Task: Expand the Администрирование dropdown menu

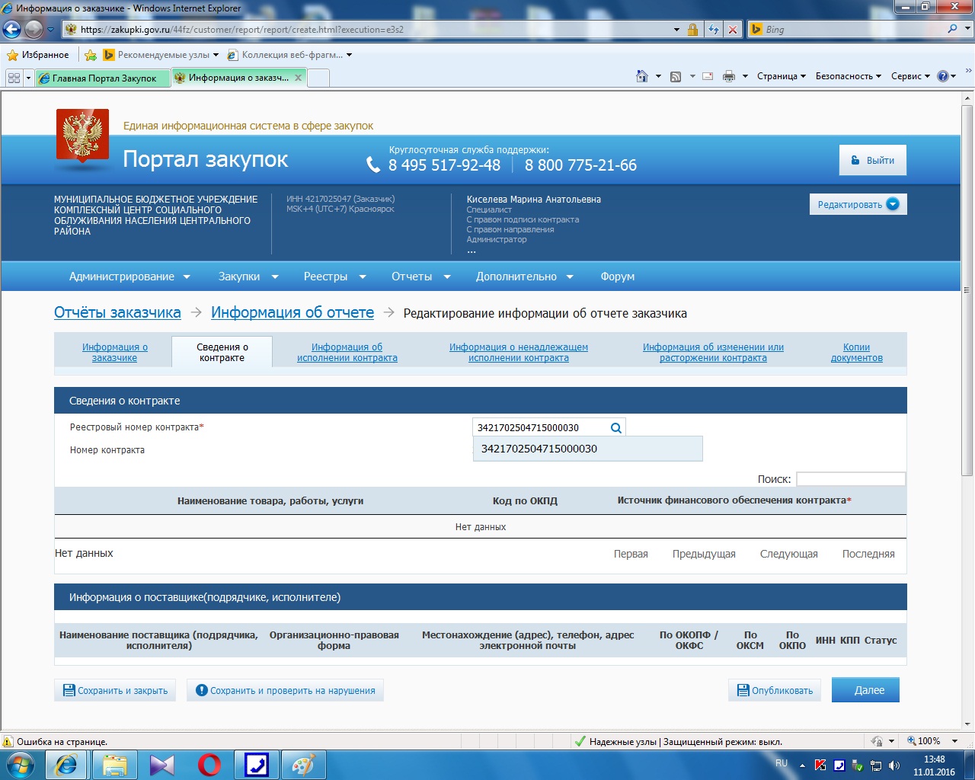Action: (129, 277)
